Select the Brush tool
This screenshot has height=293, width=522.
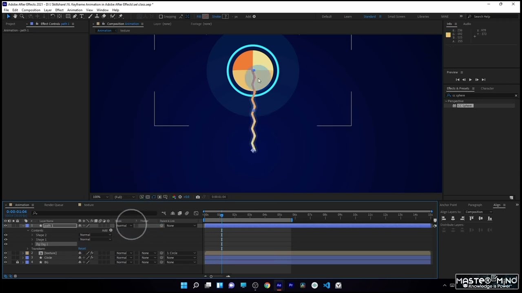[90, 16]
